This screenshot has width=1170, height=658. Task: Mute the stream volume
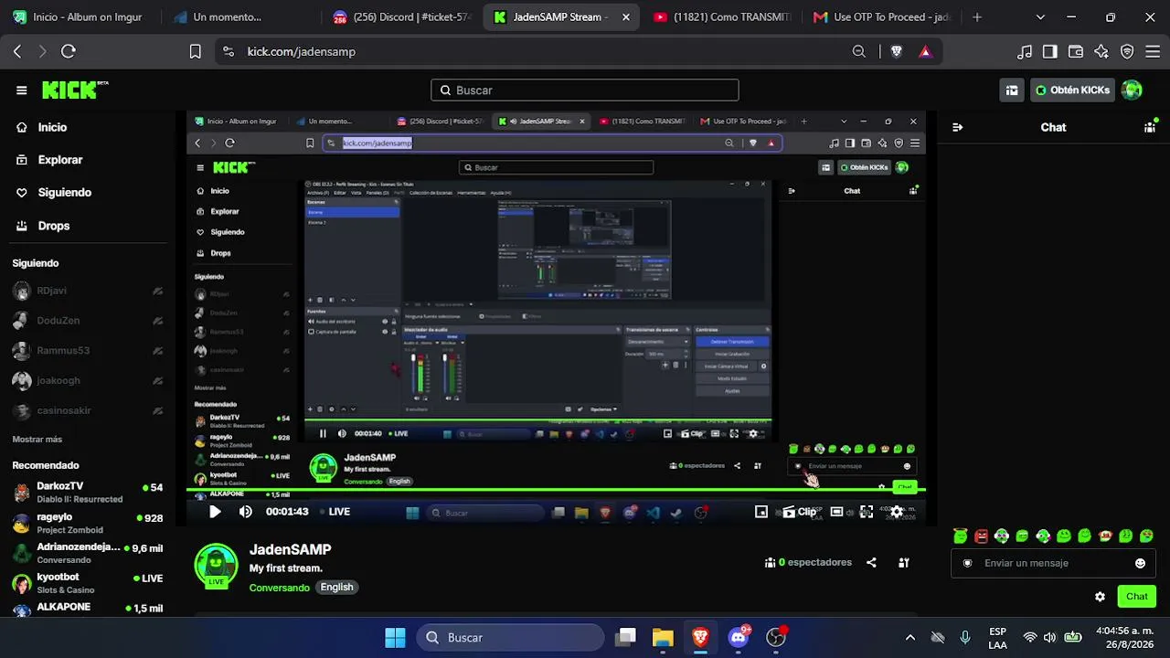click(x=245, y=512)
